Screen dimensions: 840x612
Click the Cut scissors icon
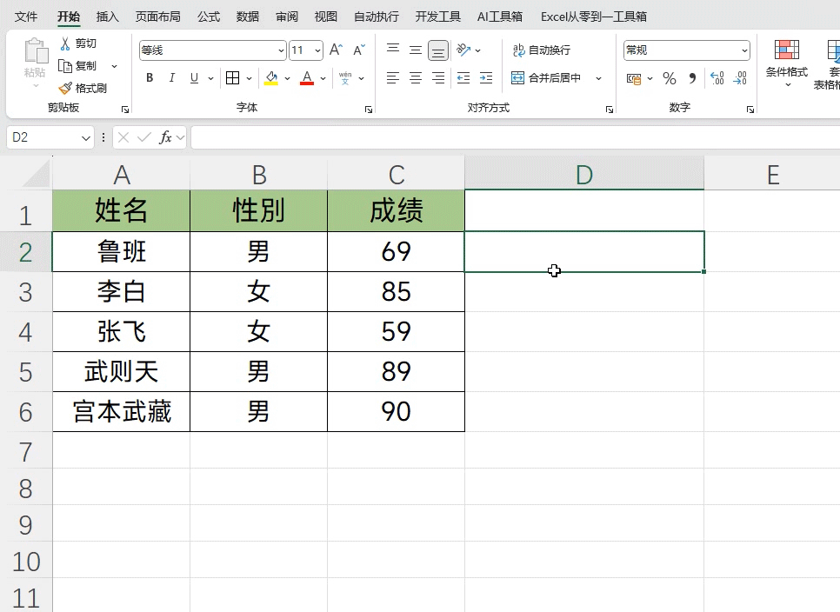(x=65, y=43)
